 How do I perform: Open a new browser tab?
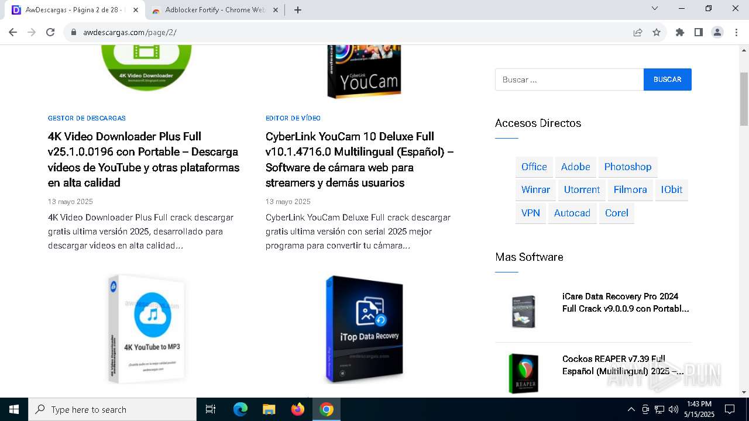(x=298, y=10)
